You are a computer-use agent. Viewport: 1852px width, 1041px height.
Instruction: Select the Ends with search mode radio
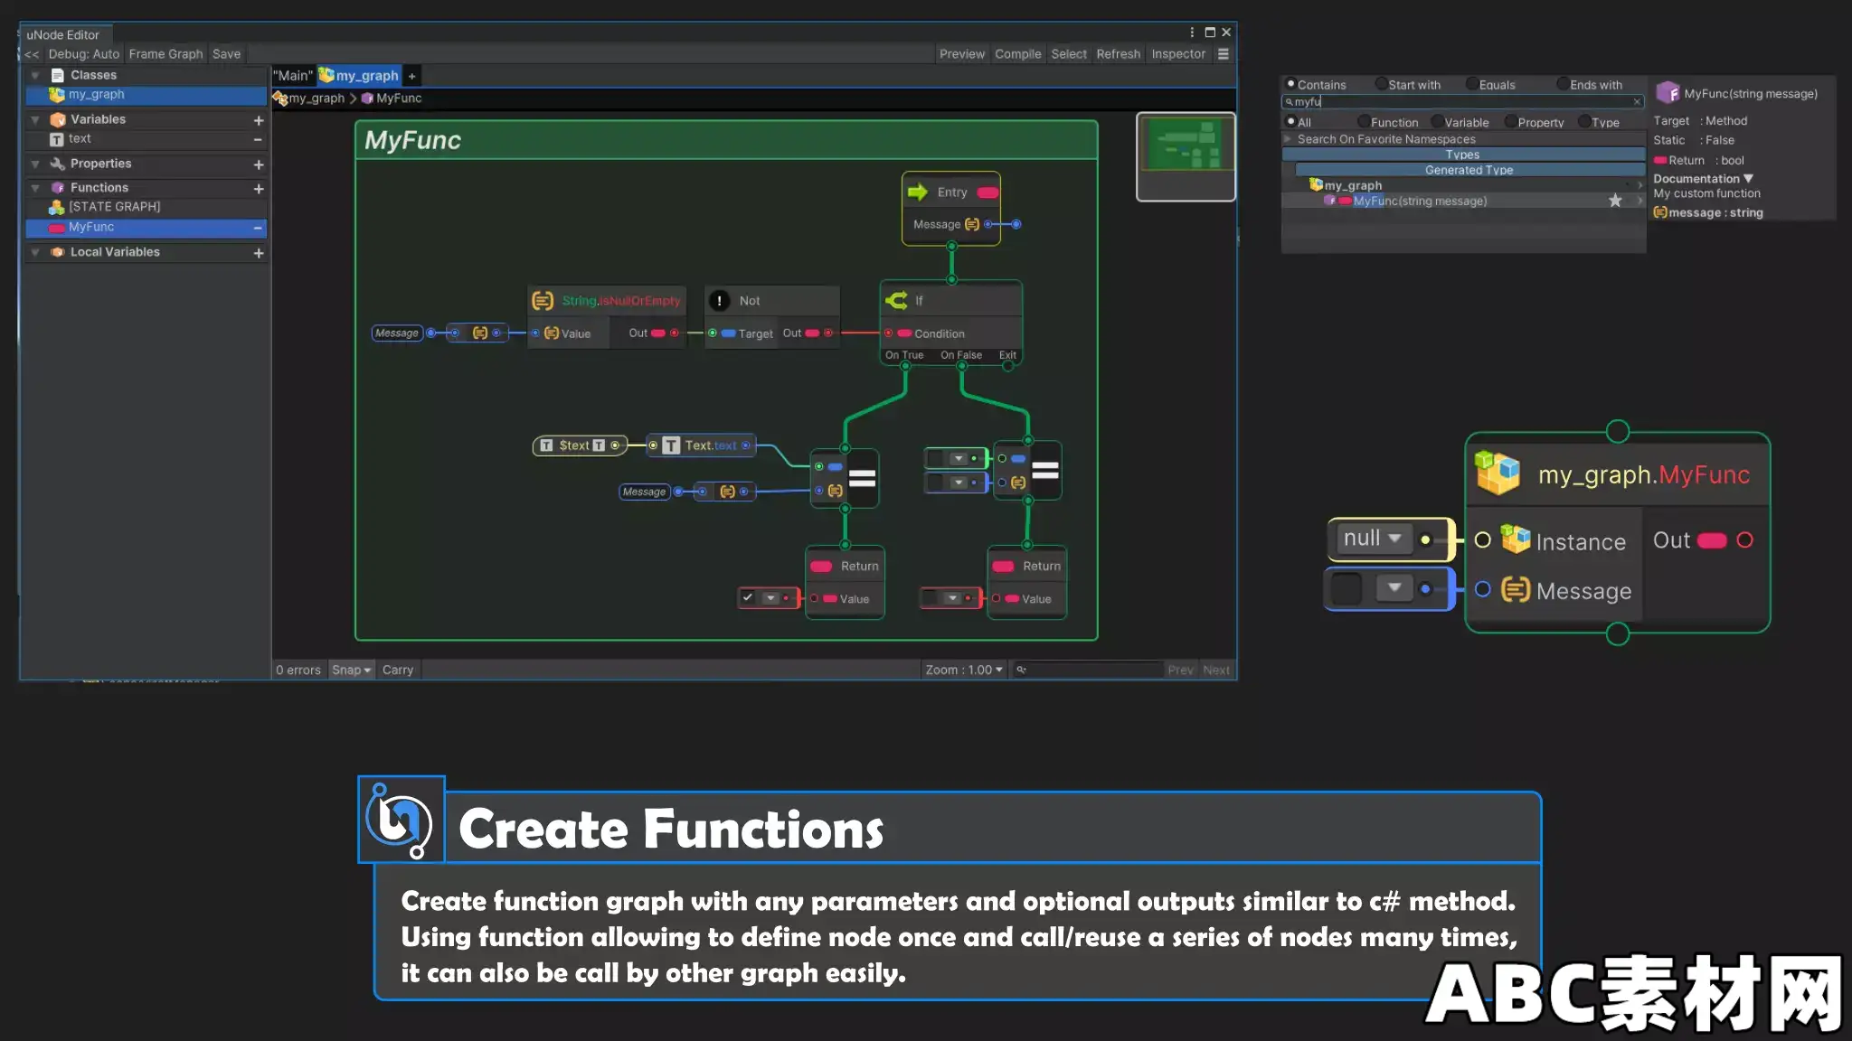pos(1563,84)
